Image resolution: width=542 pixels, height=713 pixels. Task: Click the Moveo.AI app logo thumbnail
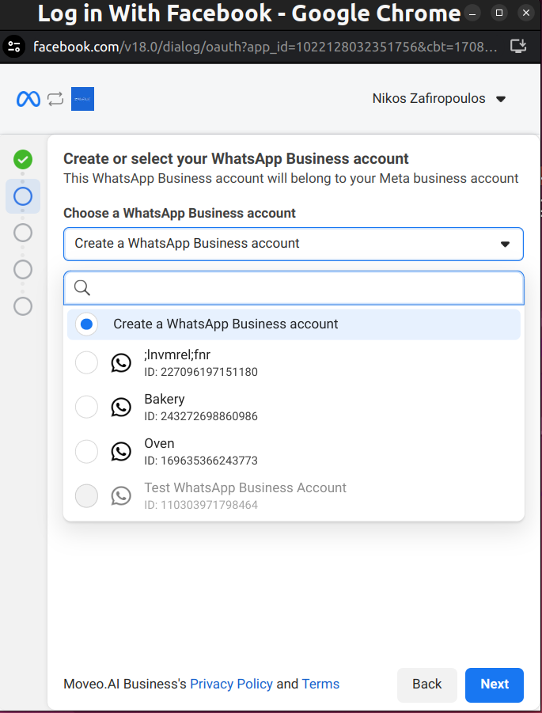82,99
